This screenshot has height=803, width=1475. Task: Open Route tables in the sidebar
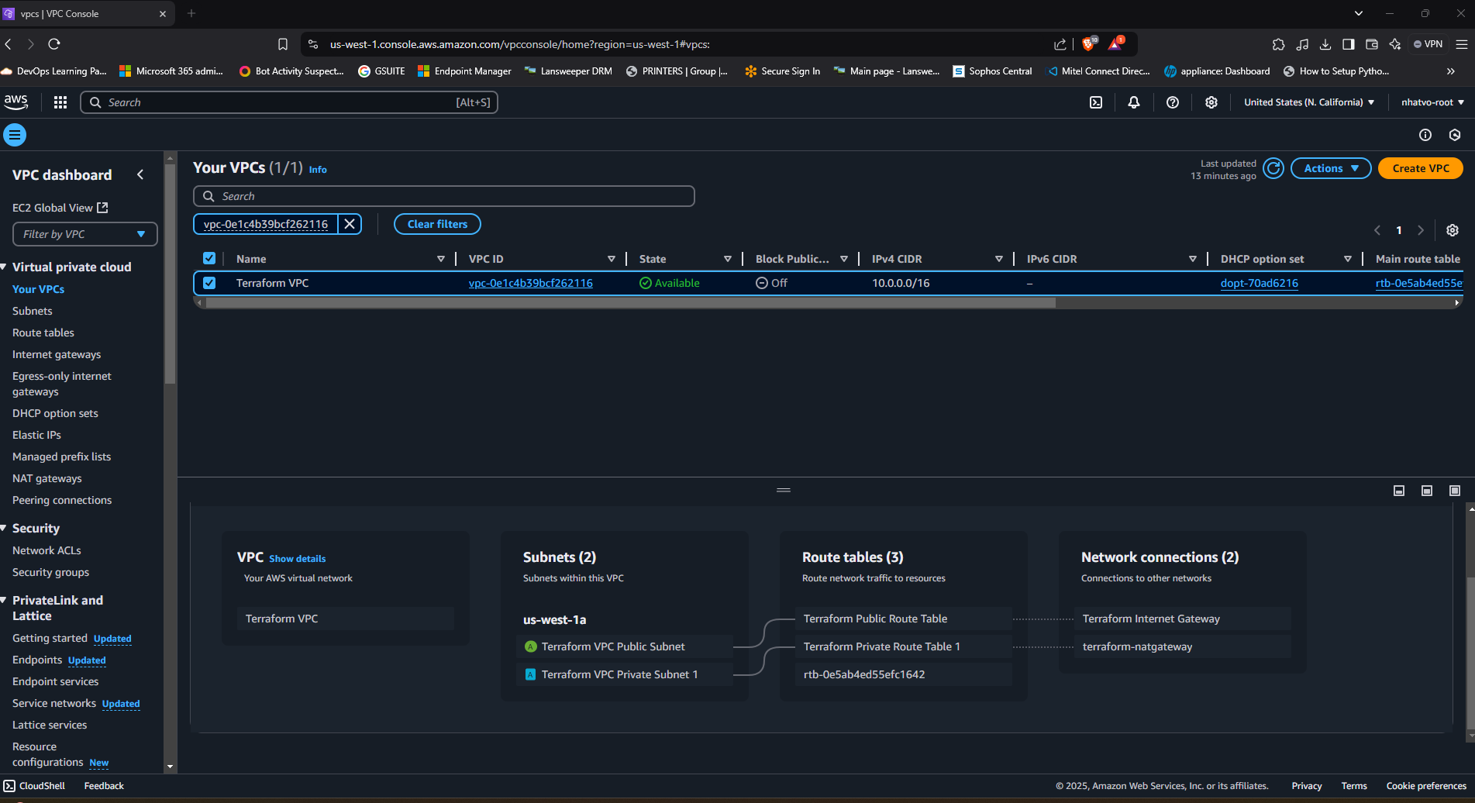point(43,333)
